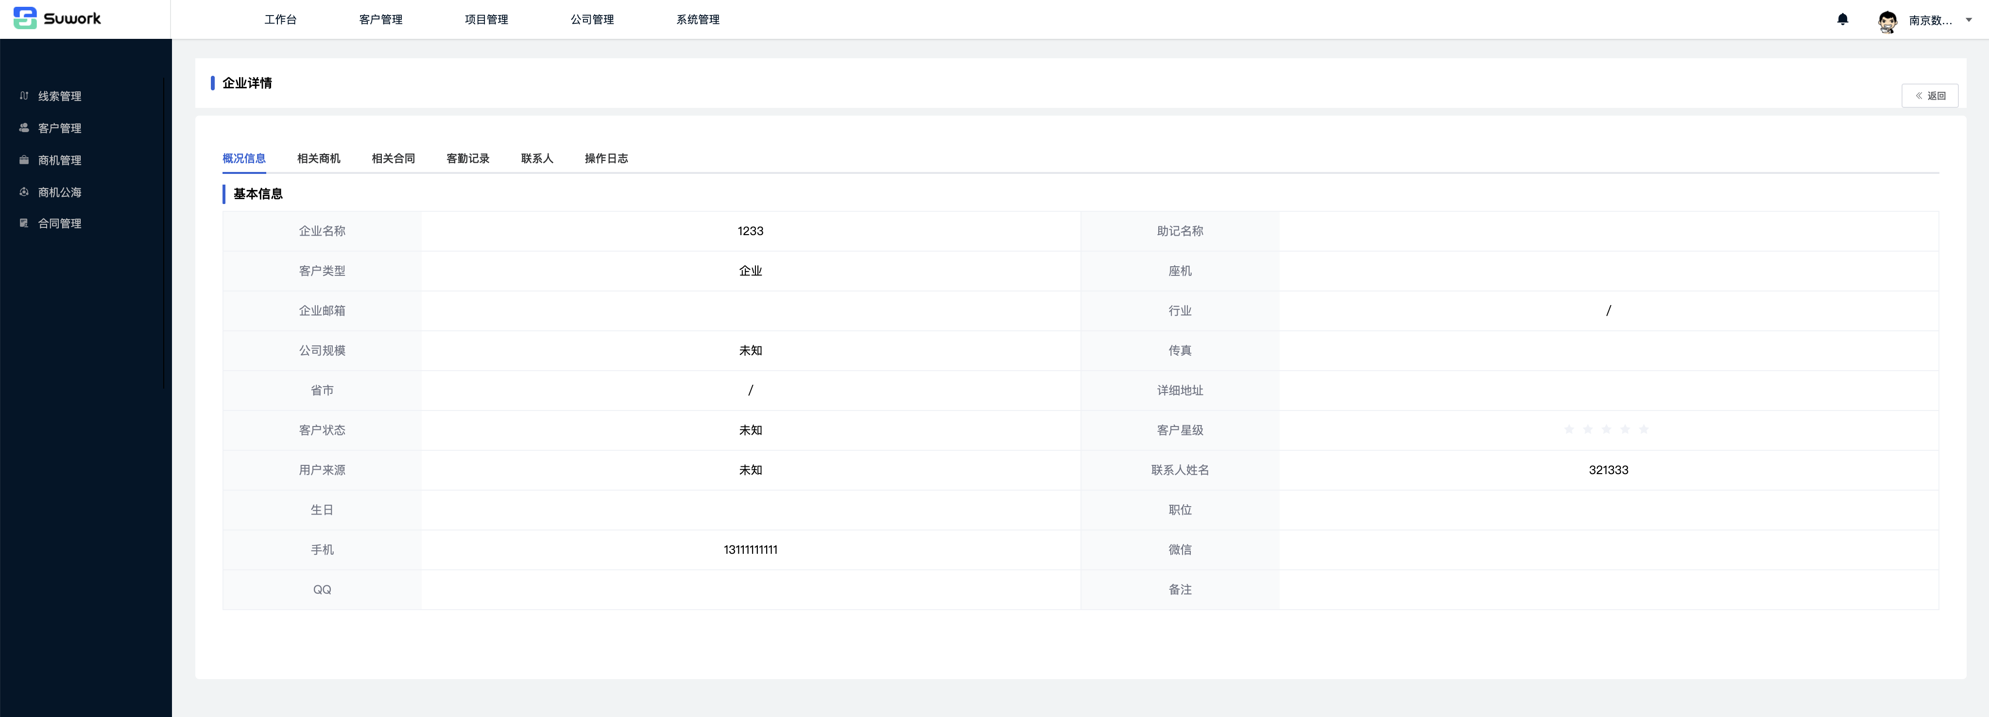This screenshot has width=1989, height=717.
Task: Select 商机管理 in the sidebar
Action: [x=59, y=160]
